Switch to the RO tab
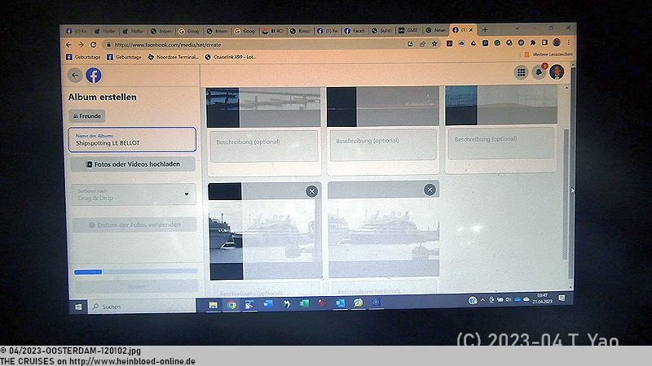This screenshot has width=652, height=366. [273, 31]
